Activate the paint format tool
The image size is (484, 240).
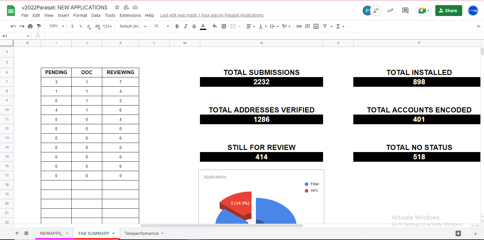tap(39, 26)
